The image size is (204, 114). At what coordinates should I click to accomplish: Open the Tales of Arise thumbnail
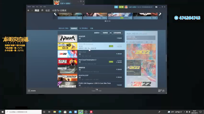coord(67,69)
